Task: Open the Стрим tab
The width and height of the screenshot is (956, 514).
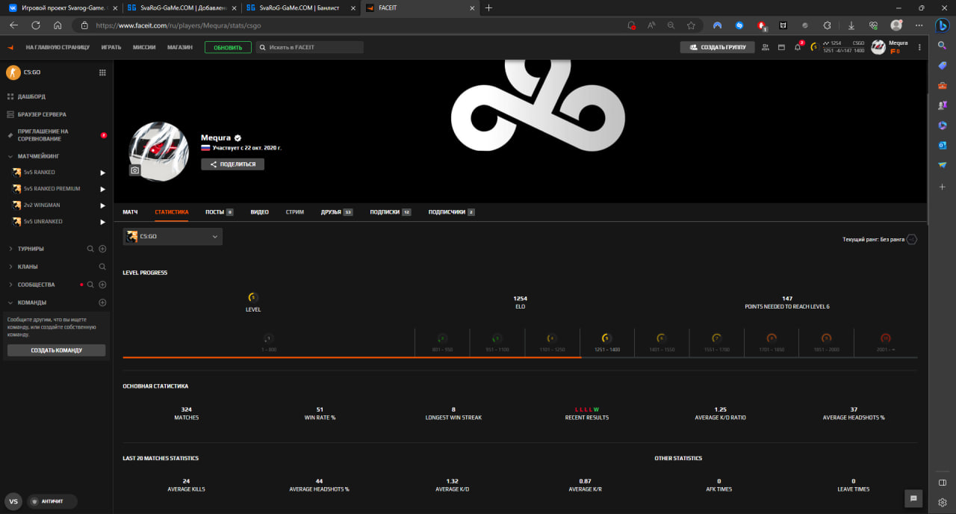Action: [295, 212]
